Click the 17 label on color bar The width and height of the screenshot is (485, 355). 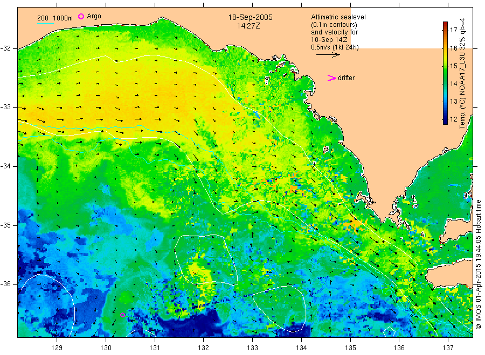(x=453, y=30)
